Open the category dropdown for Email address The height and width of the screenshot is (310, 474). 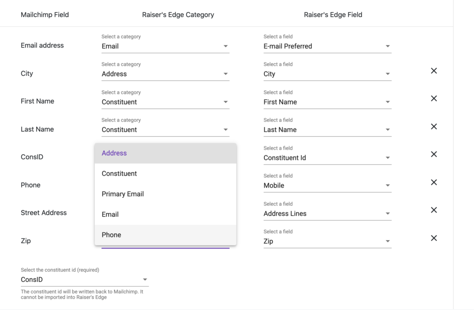(x=165, y=46)
